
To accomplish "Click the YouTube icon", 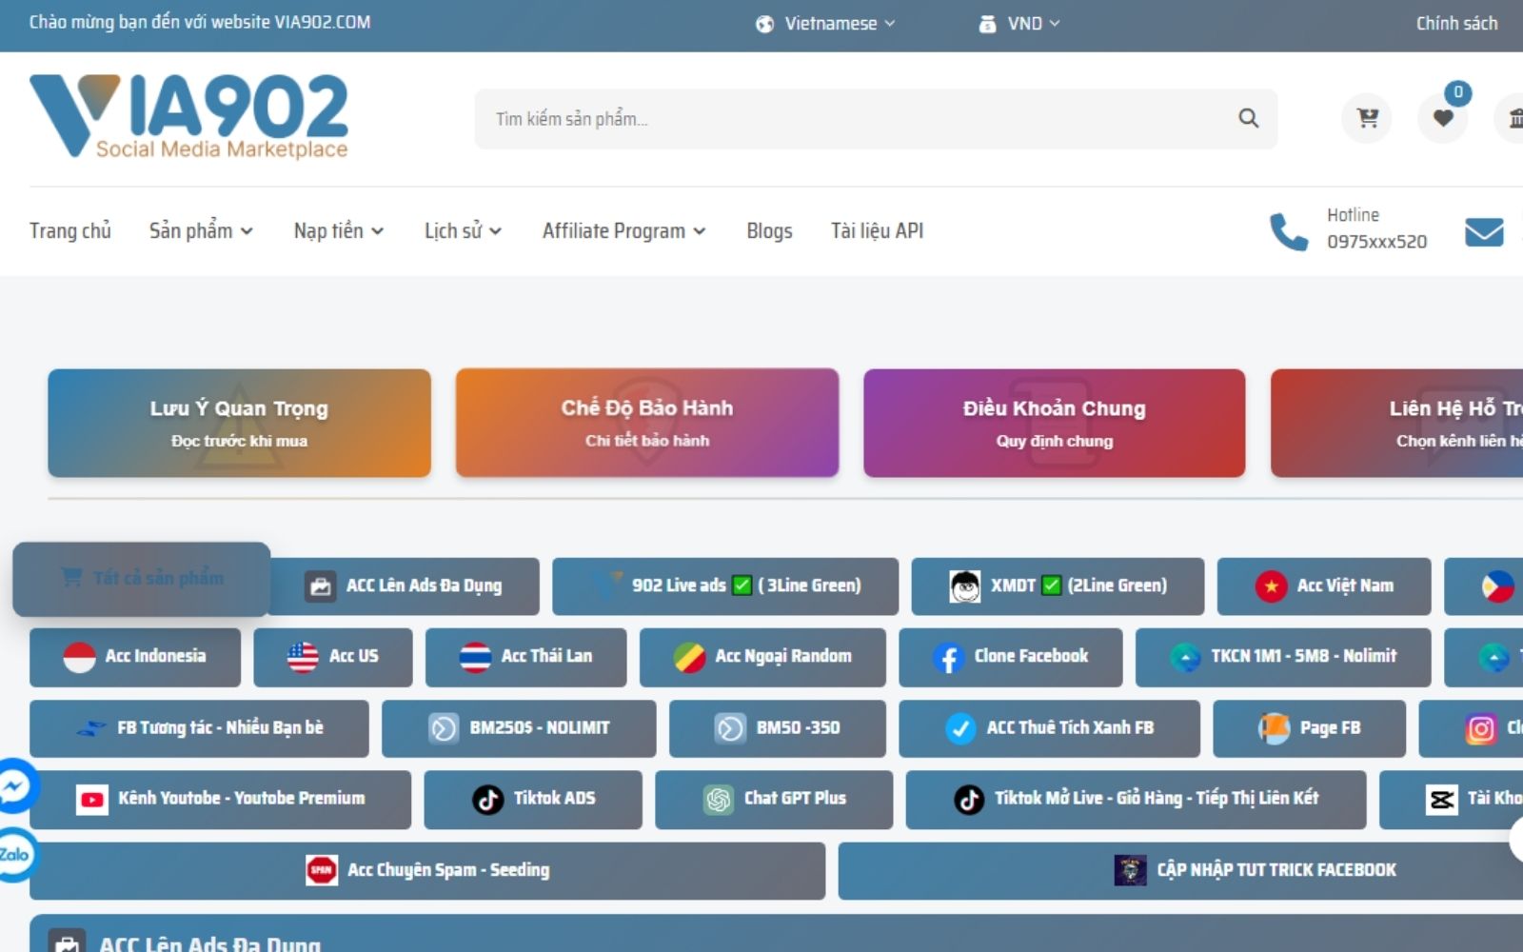I will coord(92,800).
